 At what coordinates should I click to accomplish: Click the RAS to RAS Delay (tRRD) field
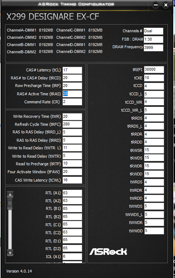pos(72,140)
